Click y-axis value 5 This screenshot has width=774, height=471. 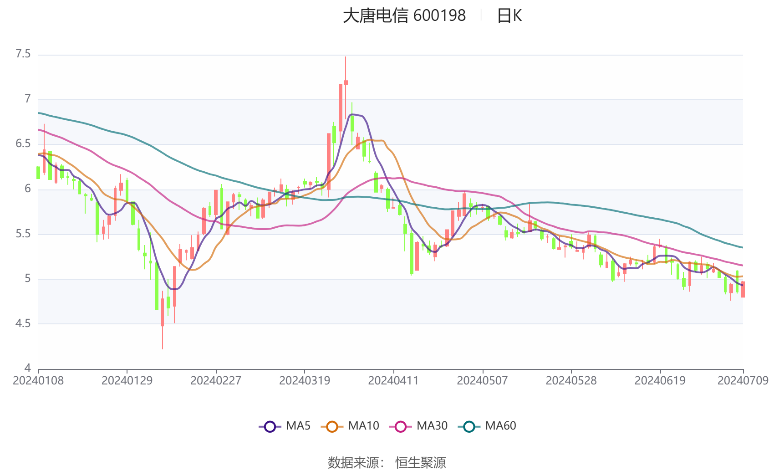pos(28,278)
